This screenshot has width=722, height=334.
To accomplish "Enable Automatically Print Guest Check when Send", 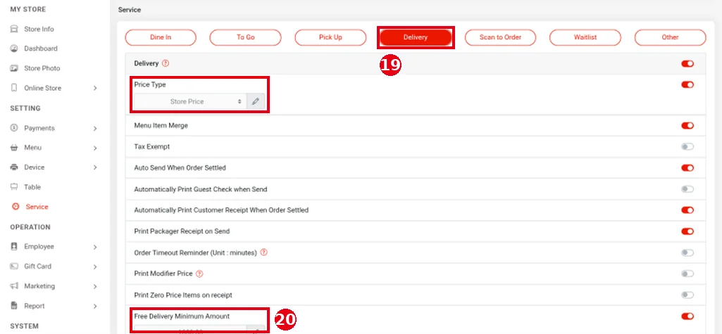I will (x=687, y=189).
